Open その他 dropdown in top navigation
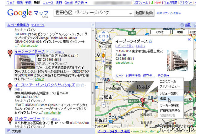 81,3
